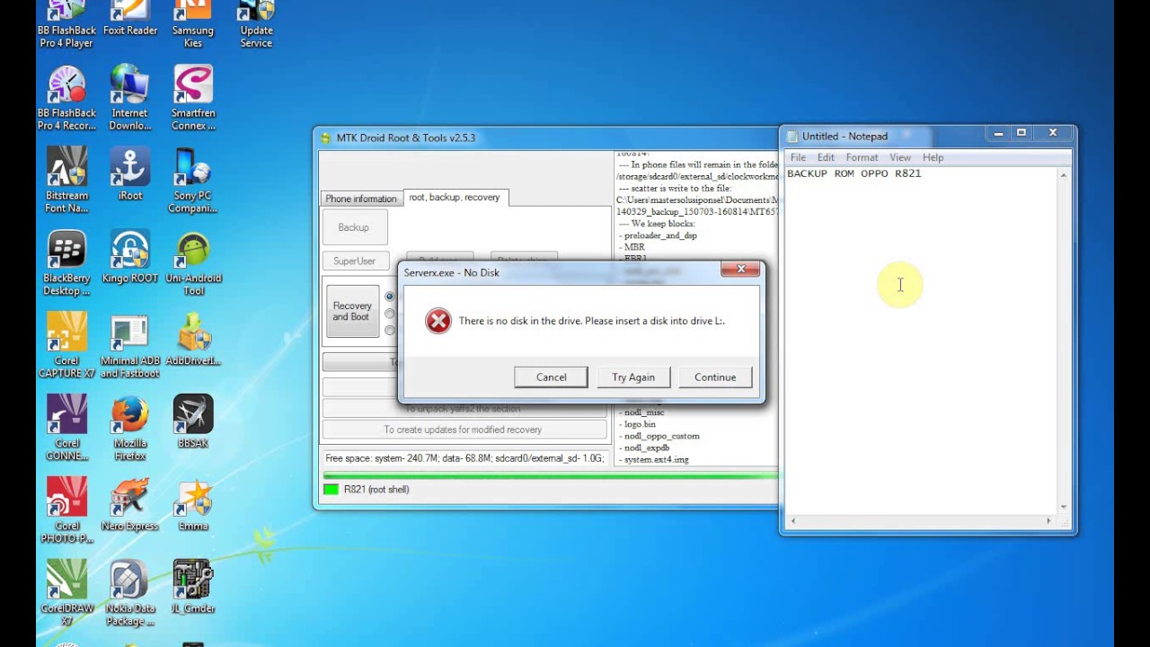Click the '- preloader_and_dsp' log entry
Image resolution: width=1150 pixels, height=647 pixels.
coord(658,235)
